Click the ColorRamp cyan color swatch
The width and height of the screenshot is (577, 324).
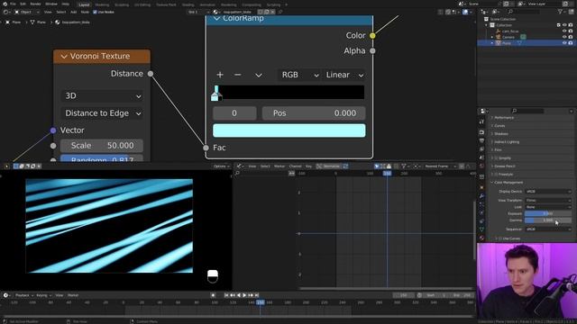[x=288, y=130]
